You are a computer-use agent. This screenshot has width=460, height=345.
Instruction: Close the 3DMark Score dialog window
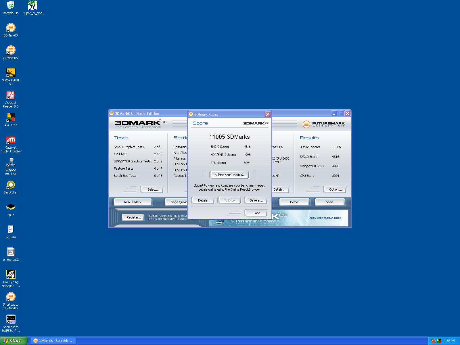pyautogui.click(x=268, y=114)
